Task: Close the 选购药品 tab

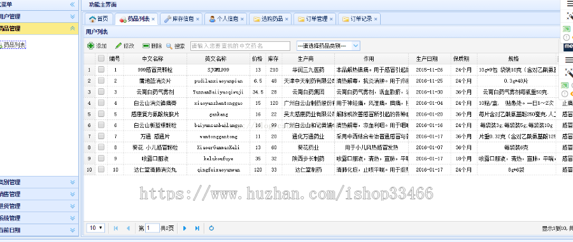Action: click(x=286, y=19)
